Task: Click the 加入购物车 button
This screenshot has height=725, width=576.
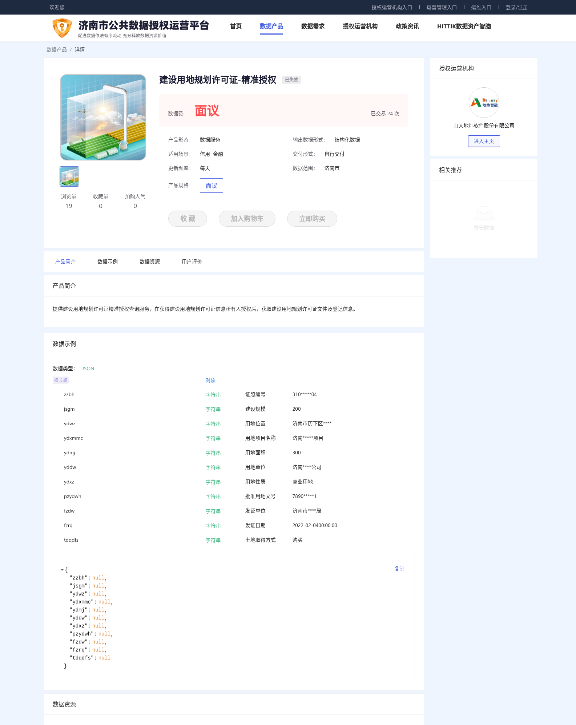Action: (x=247, y=219)
